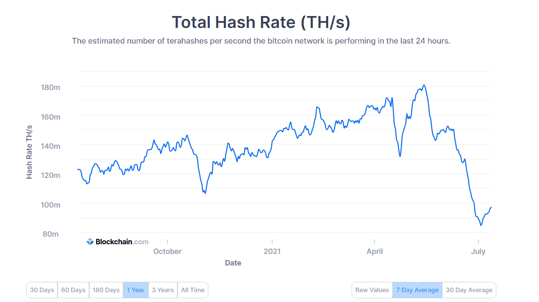Click the Total Hash Rate chart title
The image size is (539, 302).
pyautogui.click(x=262, y=22)
